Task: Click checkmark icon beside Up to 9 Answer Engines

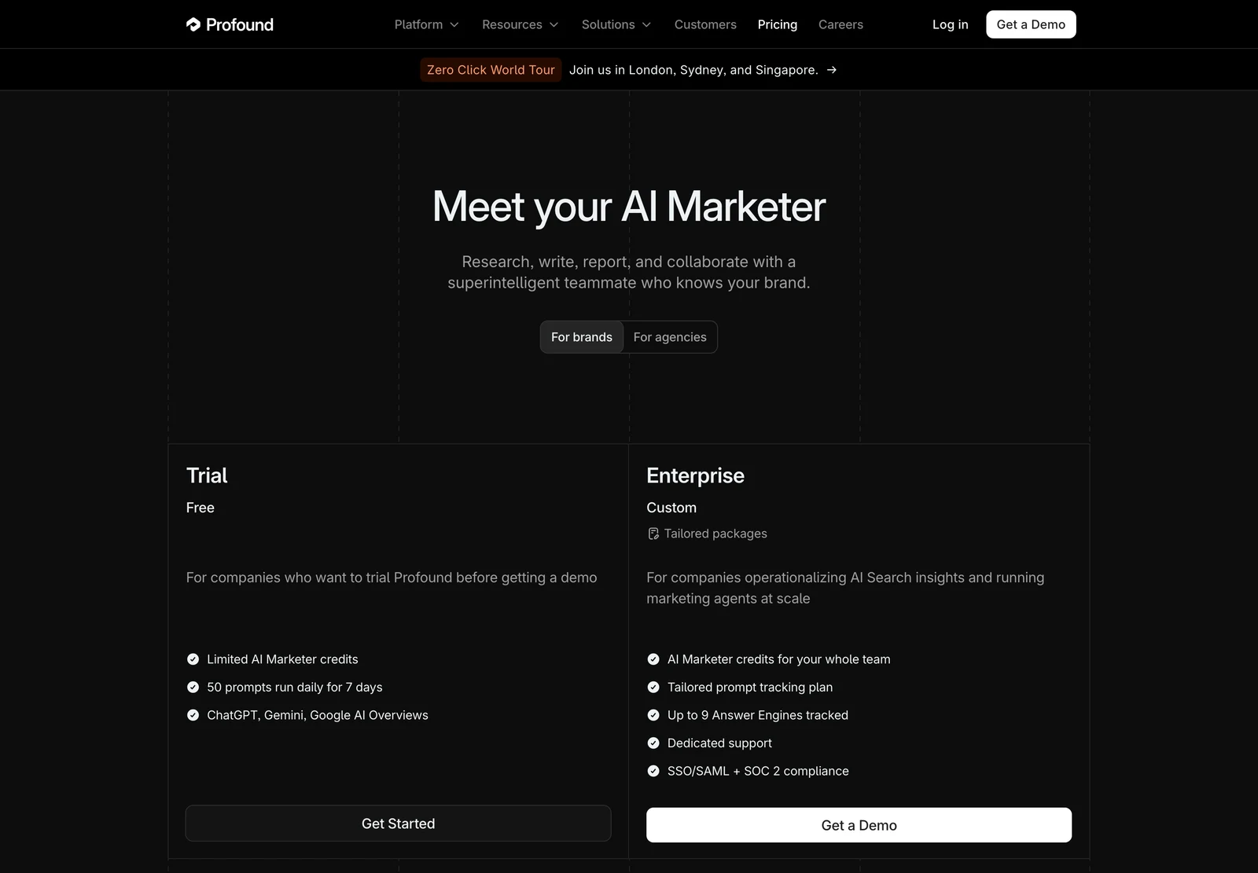Action: pos(653,715)
